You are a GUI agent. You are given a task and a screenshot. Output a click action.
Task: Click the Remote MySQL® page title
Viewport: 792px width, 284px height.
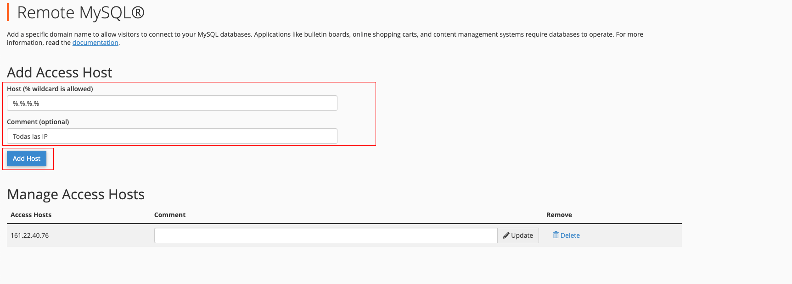pyautogui.click(x=81, y=13)
